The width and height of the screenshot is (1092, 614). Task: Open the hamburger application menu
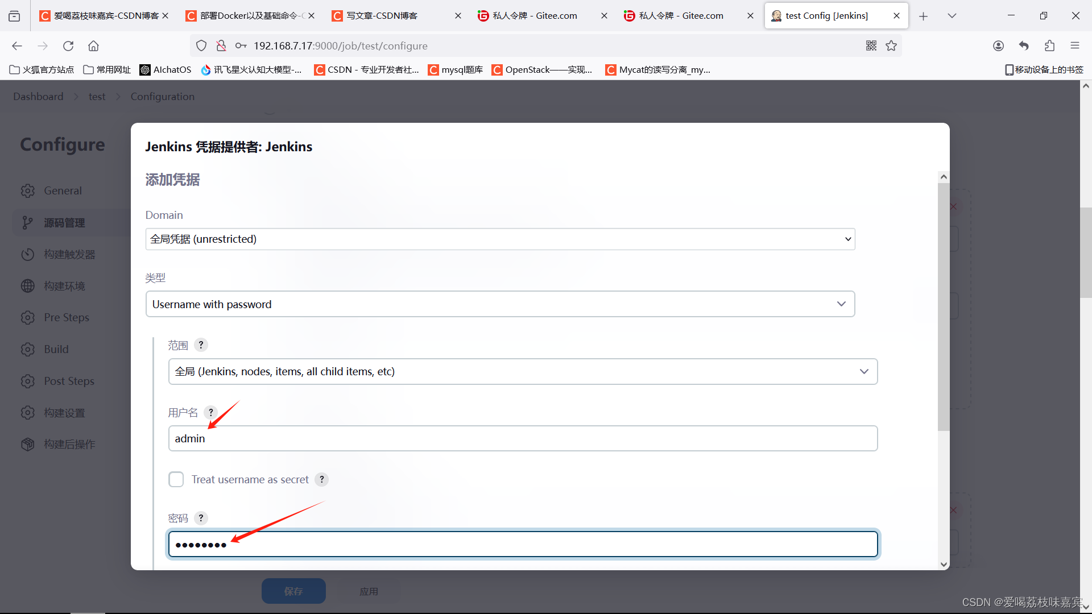1075,46
